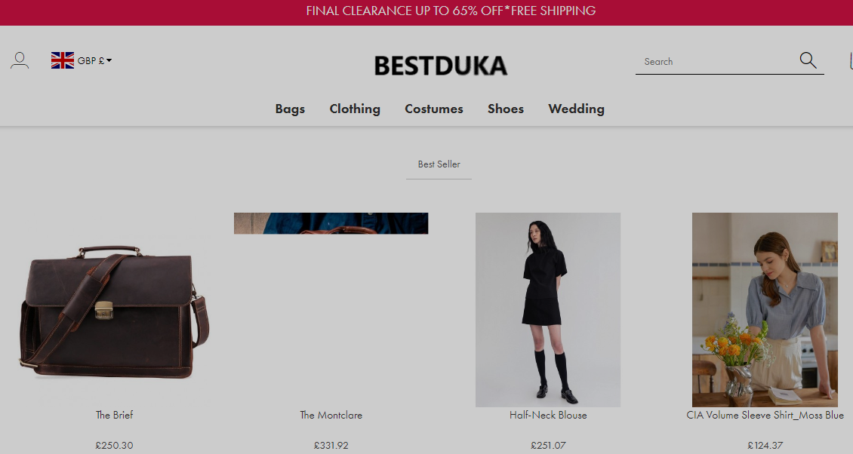This screenshot has height=454, width=853.
Task: Open the partially loaded Montclare image
Action: tap(331, 223)
